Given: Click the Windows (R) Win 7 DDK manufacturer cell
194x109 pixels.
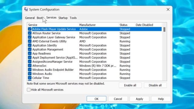Looking at the screenshot, I should (98, 66).
